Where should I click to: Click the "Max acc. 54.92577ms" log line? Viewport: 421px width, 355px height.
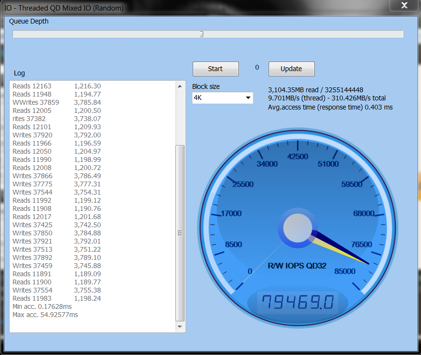coord(45,315)
